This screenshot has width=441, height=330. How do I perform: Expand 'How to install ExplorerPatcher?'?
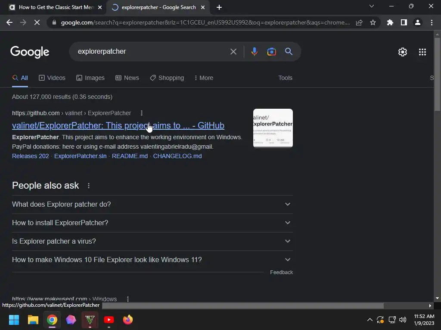click(x=152, y=223)
